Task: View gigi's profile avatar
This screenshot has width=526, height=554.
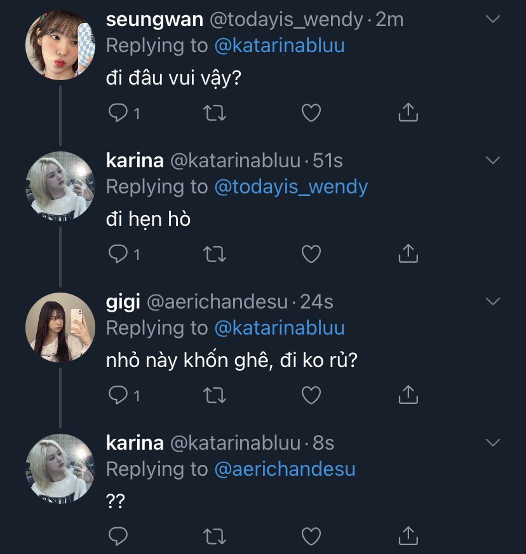Action: pyautogui.click(x=60, y=327)
